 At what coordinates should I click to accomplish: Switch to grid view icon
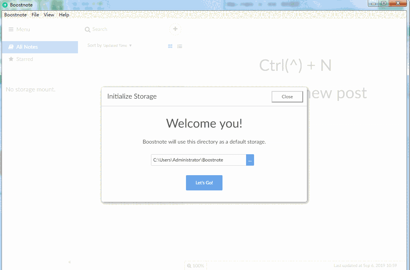[x=170, y=46]
